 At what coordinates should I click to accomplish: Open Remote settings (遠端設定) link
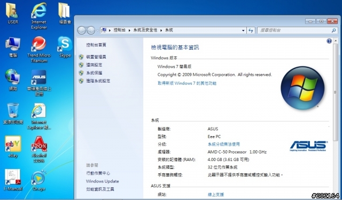click(x=94, y=65)
